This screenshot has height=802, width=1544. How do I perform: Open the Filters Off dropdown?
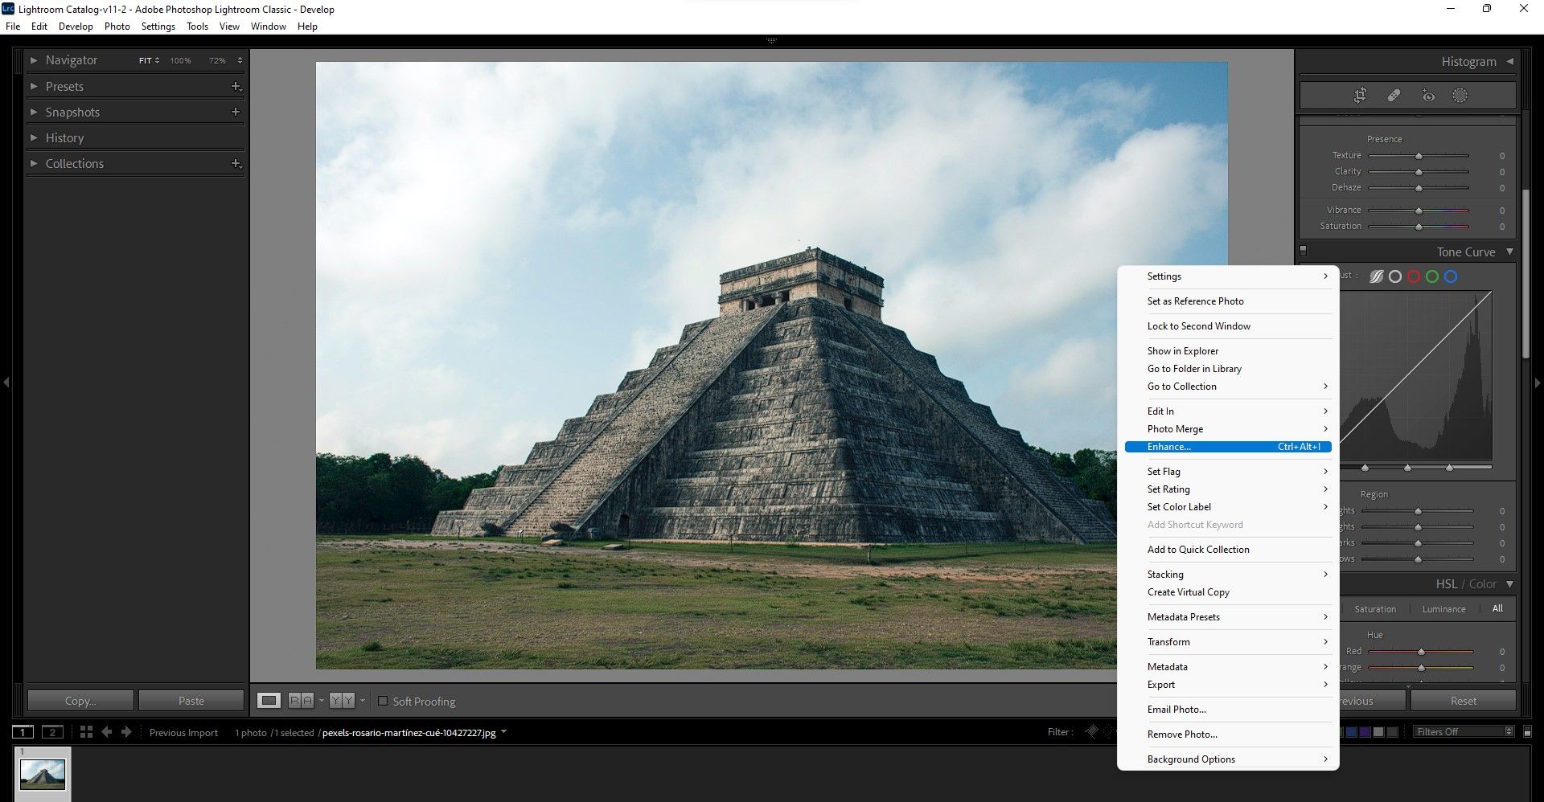pos(1463,731)
